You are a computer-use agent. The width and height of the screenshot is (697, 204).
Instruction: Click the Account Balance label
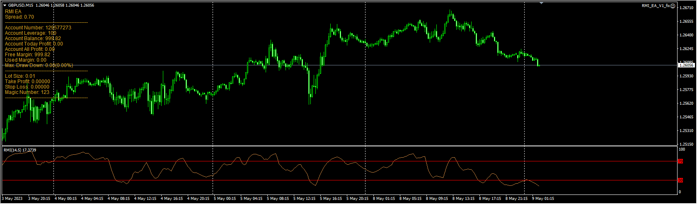pyautogui.click(x=33, y=38)
